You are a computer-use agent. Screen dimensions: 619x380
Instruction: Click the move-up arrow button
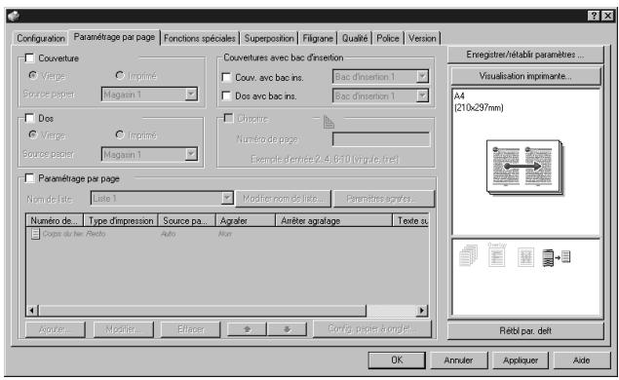coord(248,329)
